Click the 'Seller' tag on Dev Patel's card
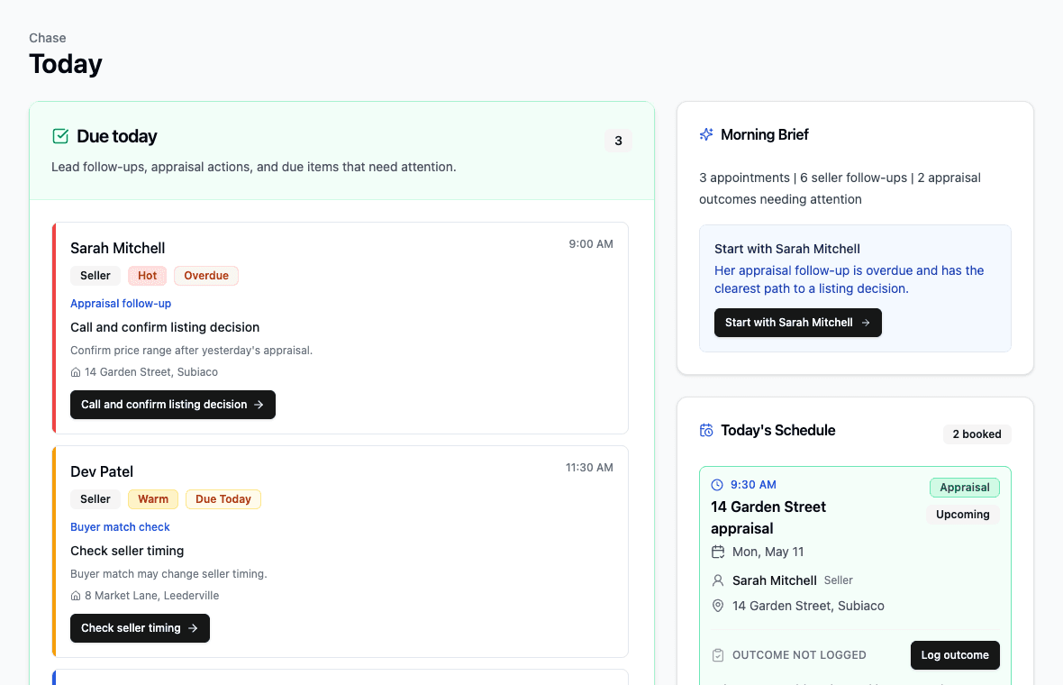The width and height of the screenshot is (1063, 685). pos(95,499)
